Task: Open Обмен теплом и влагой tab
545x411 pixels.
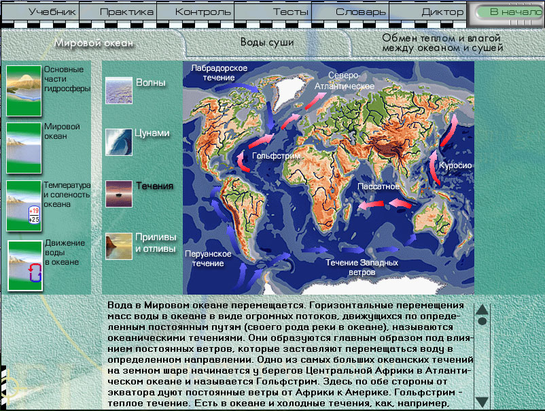Action: (442, 42)
